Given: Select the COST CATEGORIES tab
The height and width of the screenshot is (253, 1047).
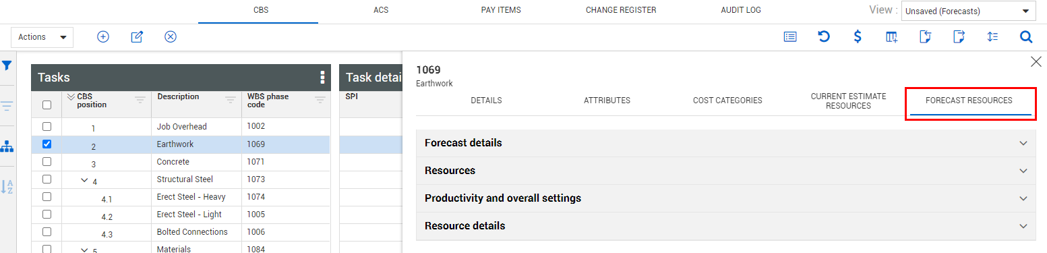Looking at the screenshot, I should [x=727, y=101].
